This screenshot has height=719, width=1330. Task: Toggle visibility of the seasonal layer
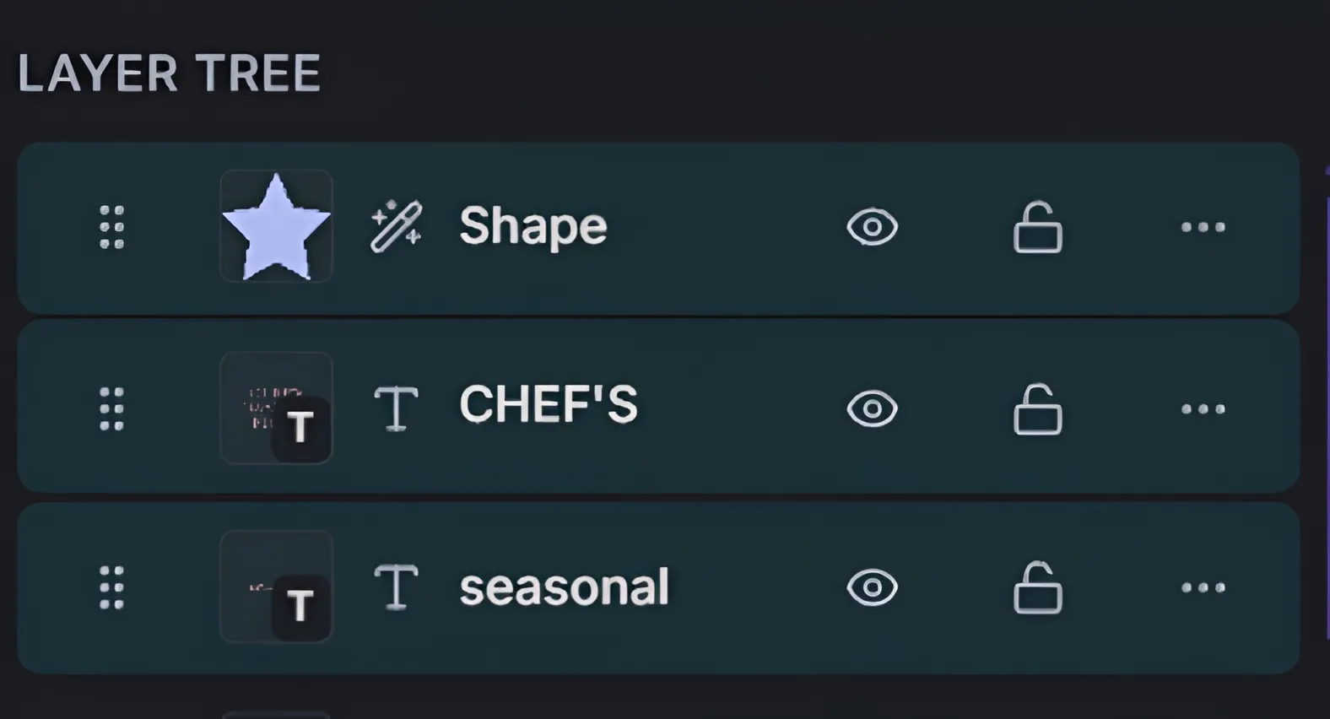pyautogui.click(x=872, y=587)
